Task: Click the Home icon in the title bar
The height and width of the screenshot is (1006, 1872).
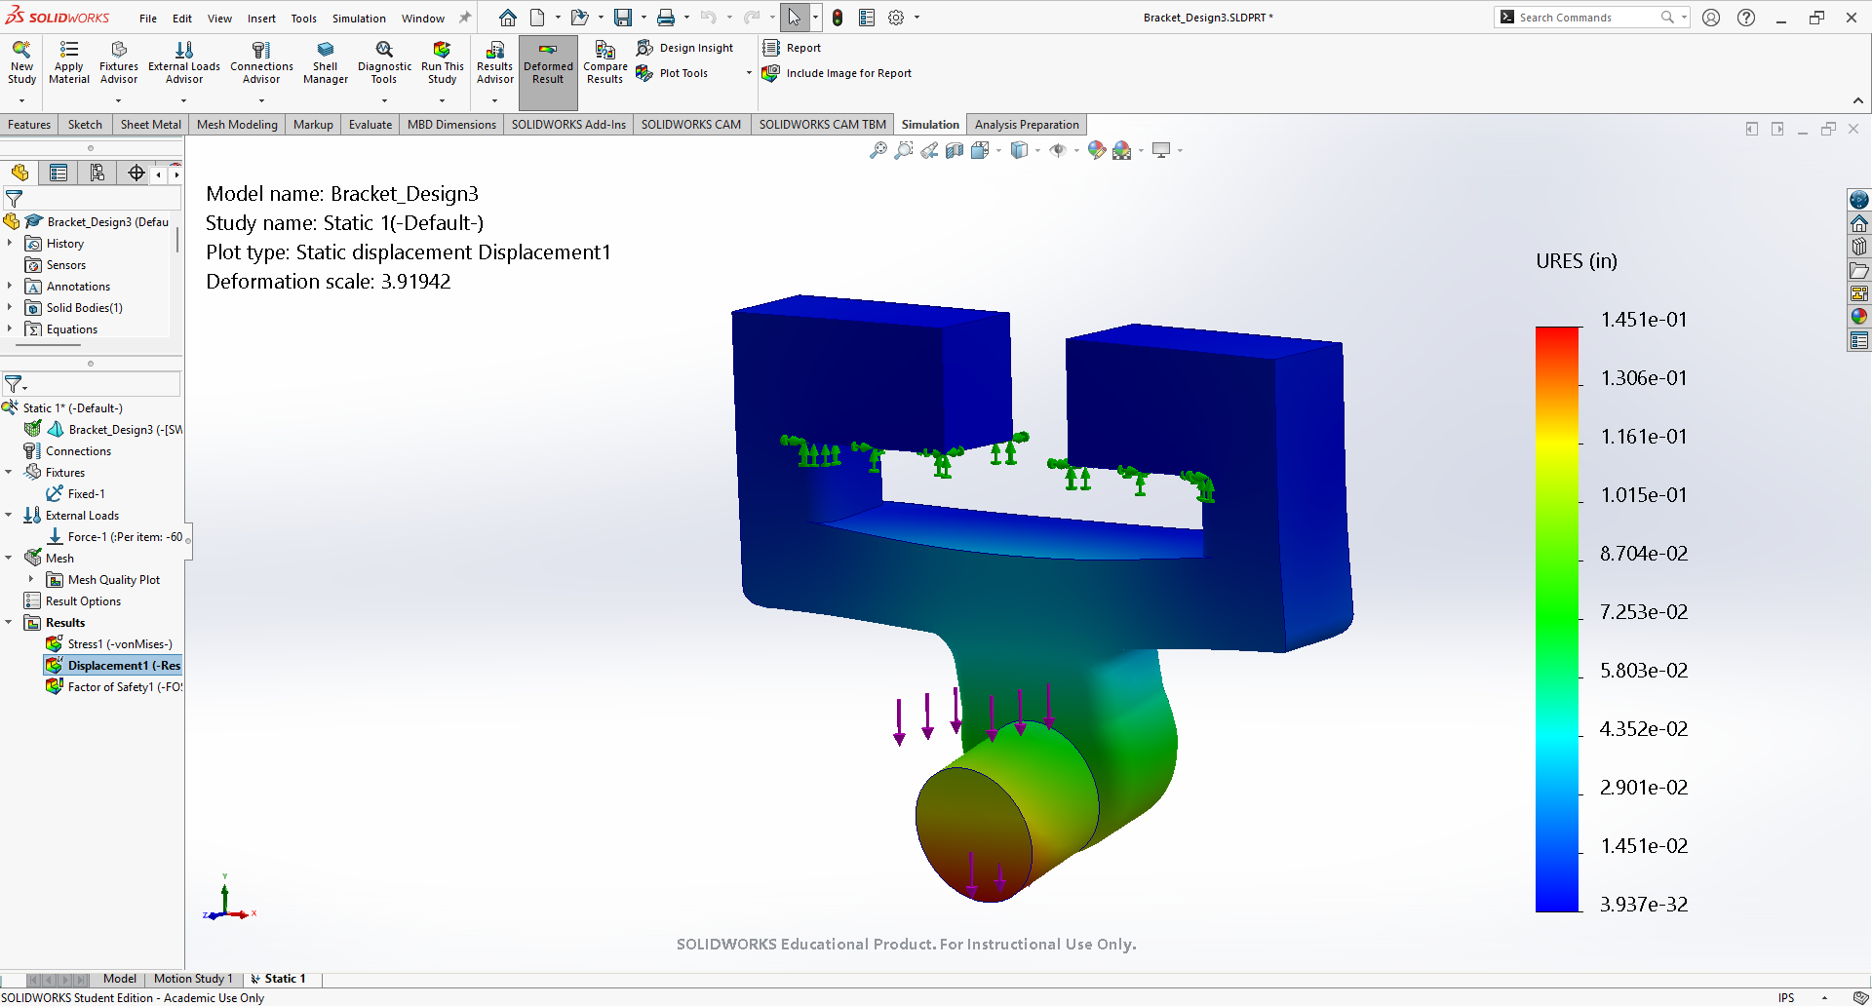Action: pos(508,18)
